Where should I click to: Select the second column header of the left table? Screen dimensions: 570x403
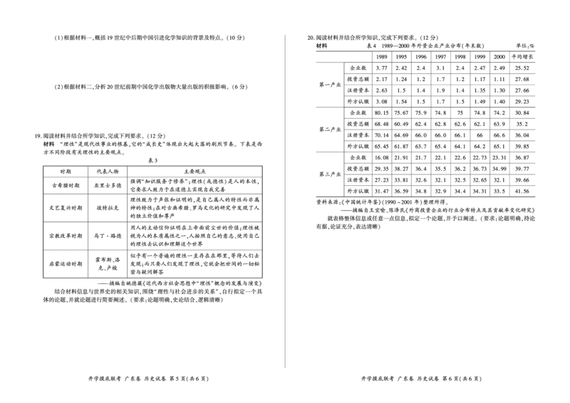pos(108,171)
